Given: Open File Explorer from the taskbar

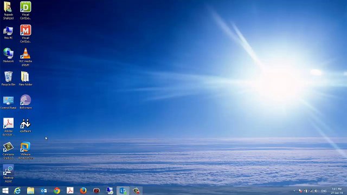Looking at the screenshot, I should 30,191.
